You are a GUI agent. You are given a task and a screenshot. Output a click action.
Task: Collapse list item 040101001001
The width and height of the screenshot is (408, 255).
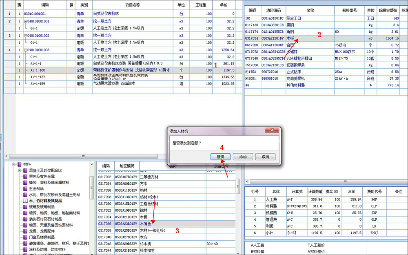coord(25,21)
